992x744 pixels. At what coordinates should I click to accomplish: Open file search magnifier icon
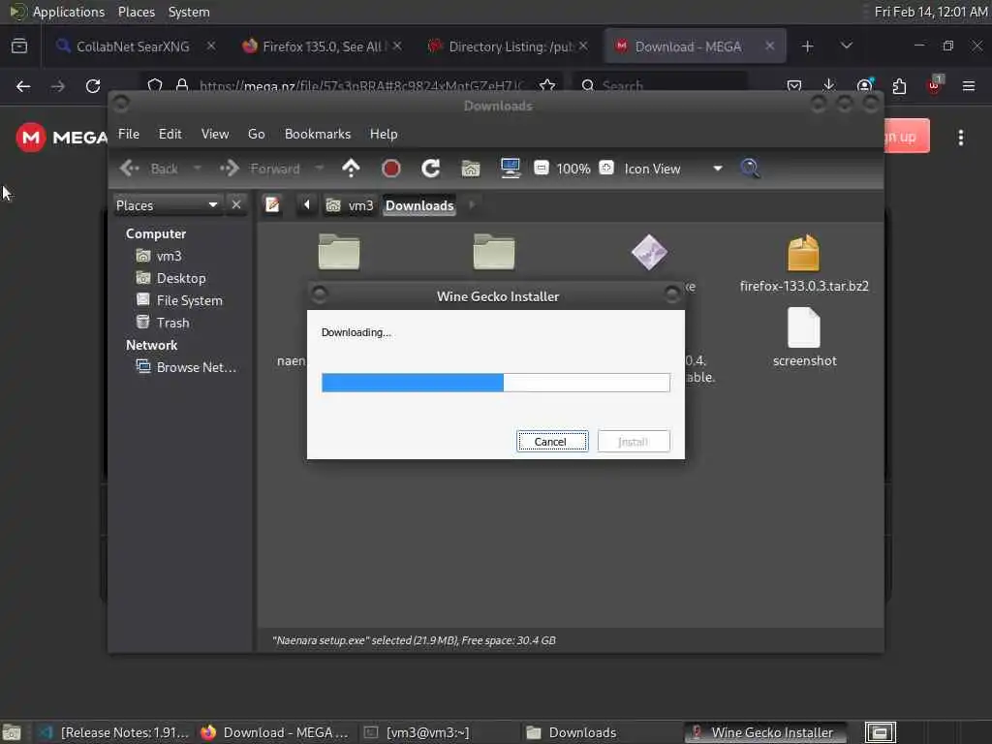point(750,169)
